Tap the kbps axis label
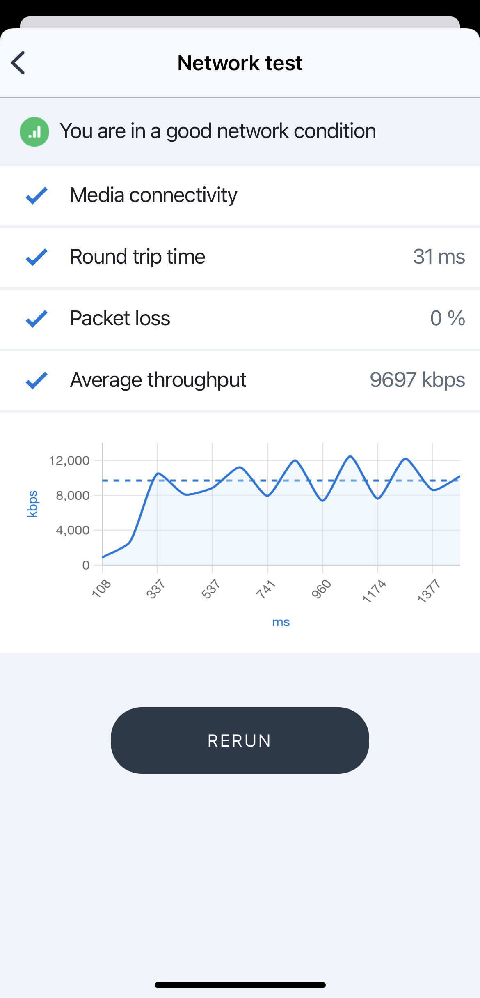The image size is (480, 998). pos(32,504)
